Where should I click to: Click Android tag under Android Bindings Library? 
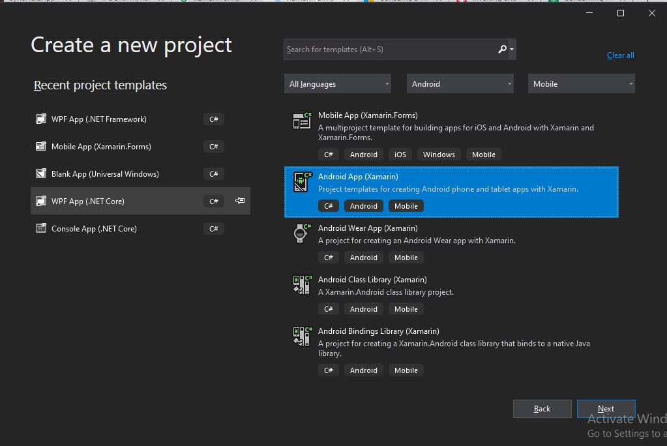pos(364,370)
